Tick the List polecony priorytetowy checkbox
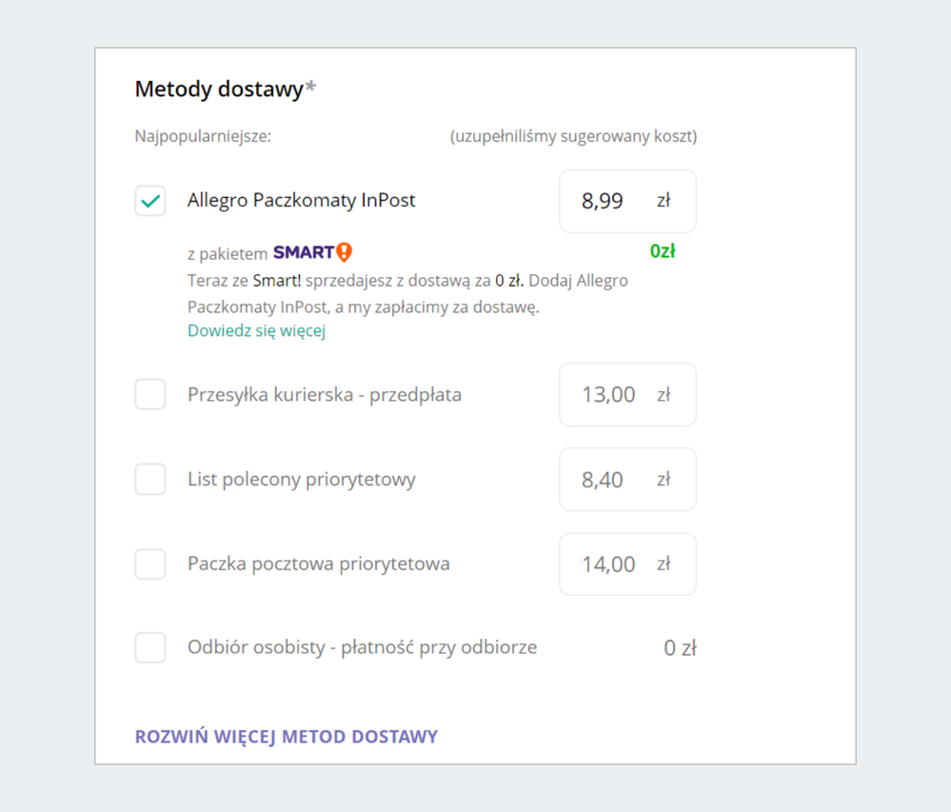This screenshot has height=812, width=951. 150,479
